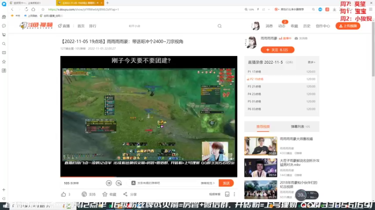Toggle danmaku display with the 弹 icon
Viewport: 375px width, 210px height.
click(x=109, y=183)
